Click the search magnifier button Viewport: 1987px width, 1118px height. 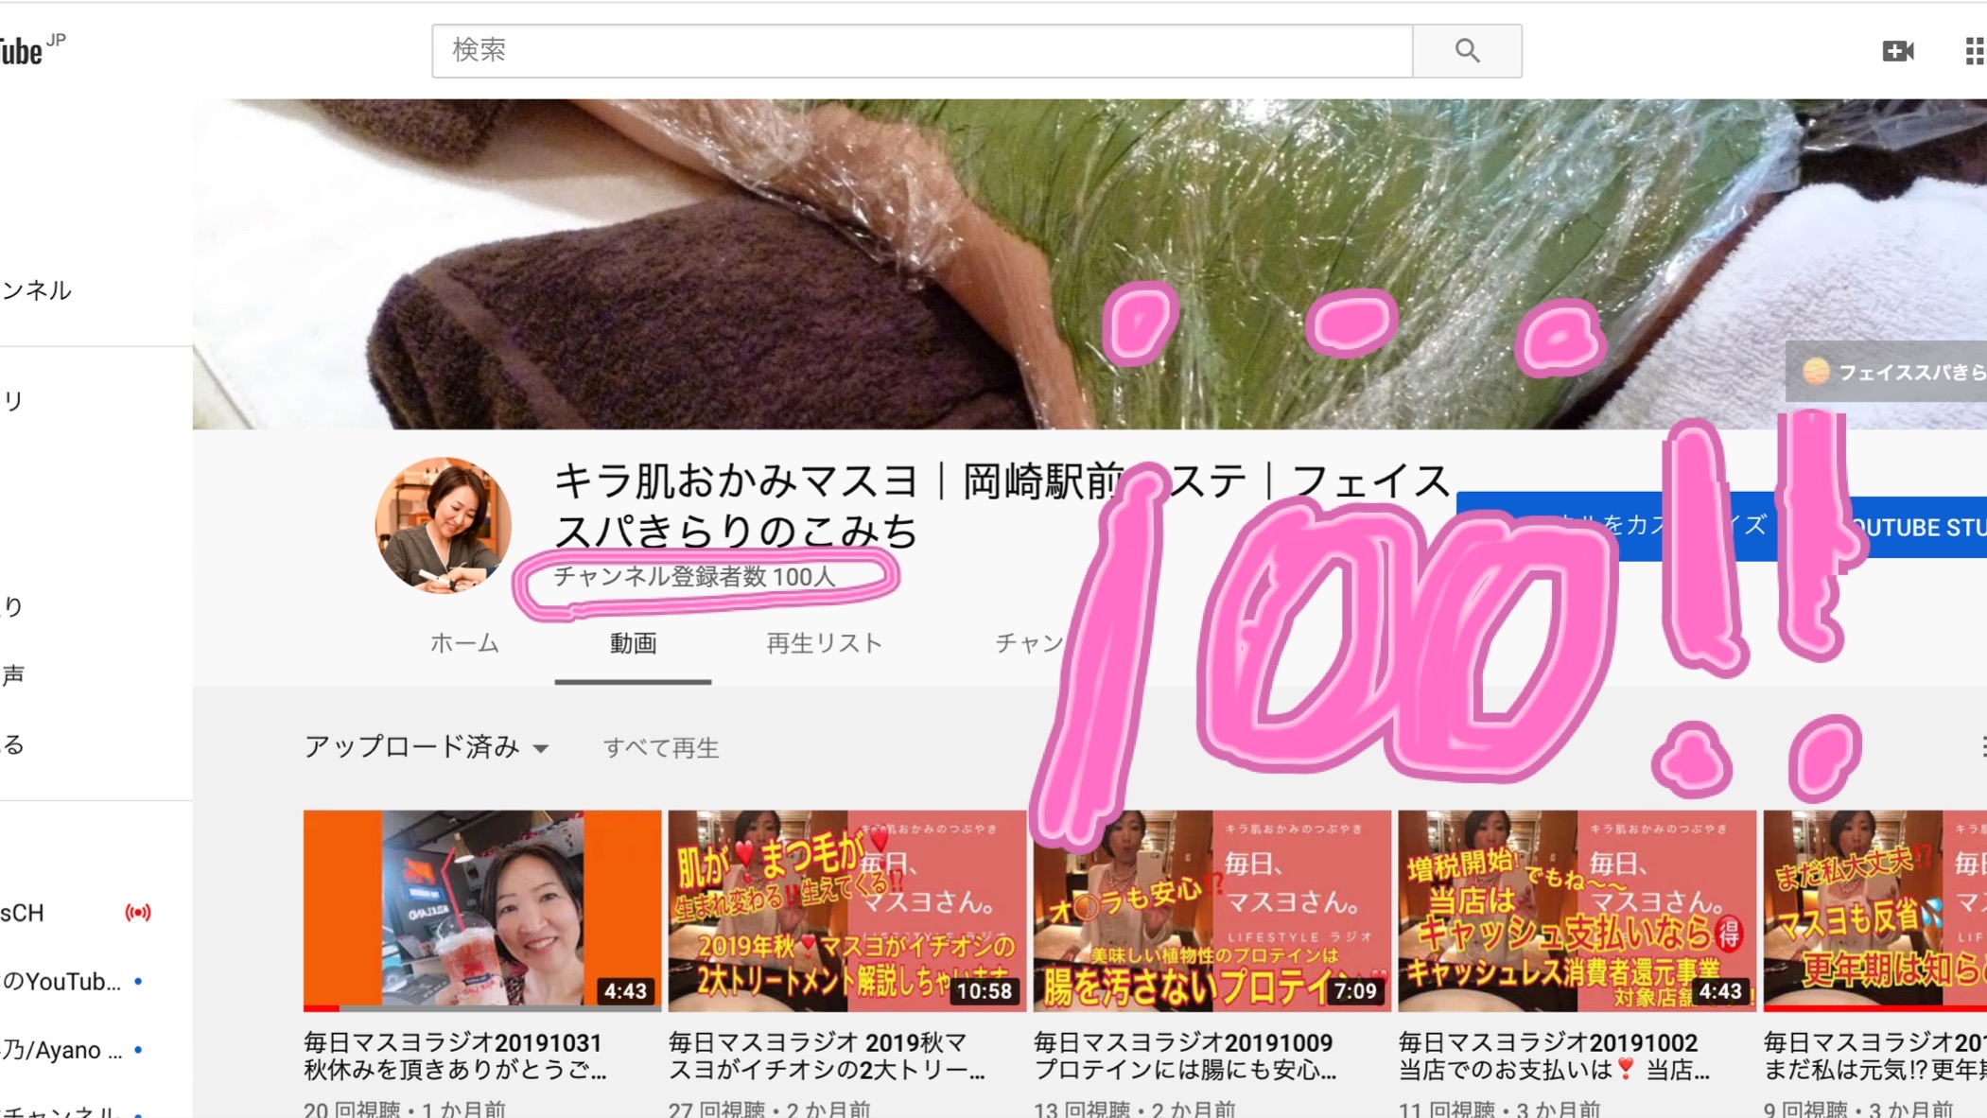pyautogui.click(x=1467, y=50)
